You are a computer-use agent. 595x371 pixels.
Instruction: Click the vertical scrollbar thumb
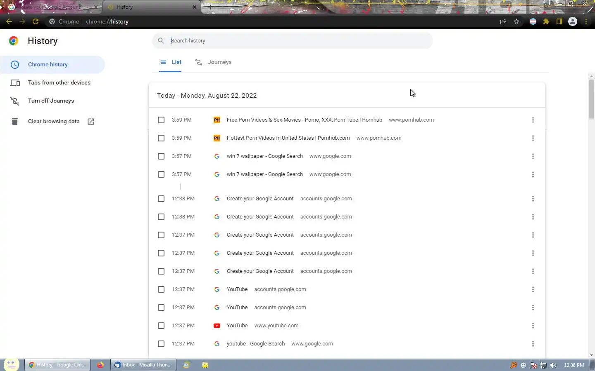(591, 99)
